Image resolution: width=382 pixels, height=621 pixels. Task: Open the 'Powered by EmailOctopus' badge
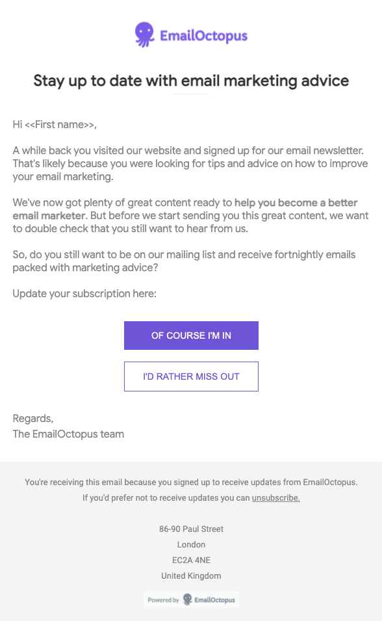pyautogui.click(x=191, y=599)
